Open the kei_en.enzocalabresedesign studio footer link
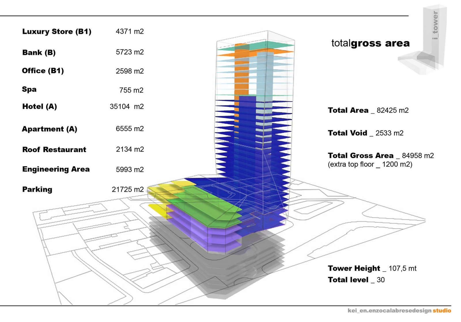The image size is (461, 322). point(399,310)
